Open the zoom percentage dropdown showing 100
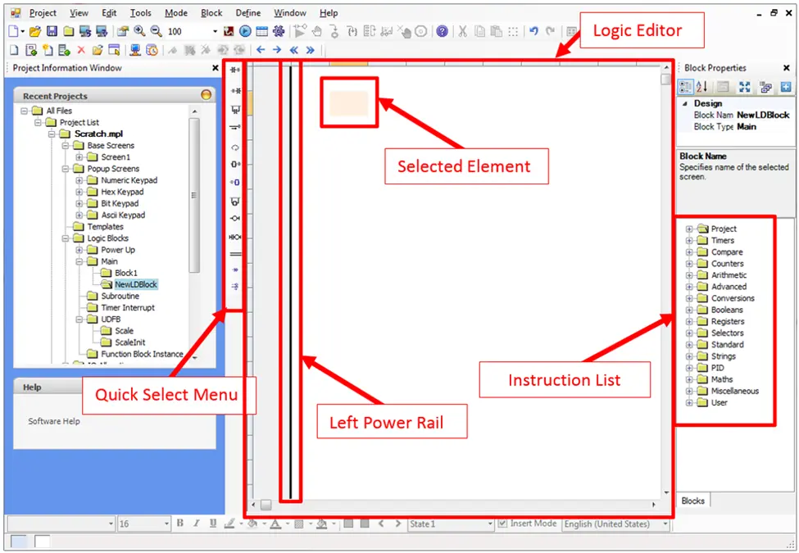The height and width of the screenshot is (553, 799). (215, 32)
